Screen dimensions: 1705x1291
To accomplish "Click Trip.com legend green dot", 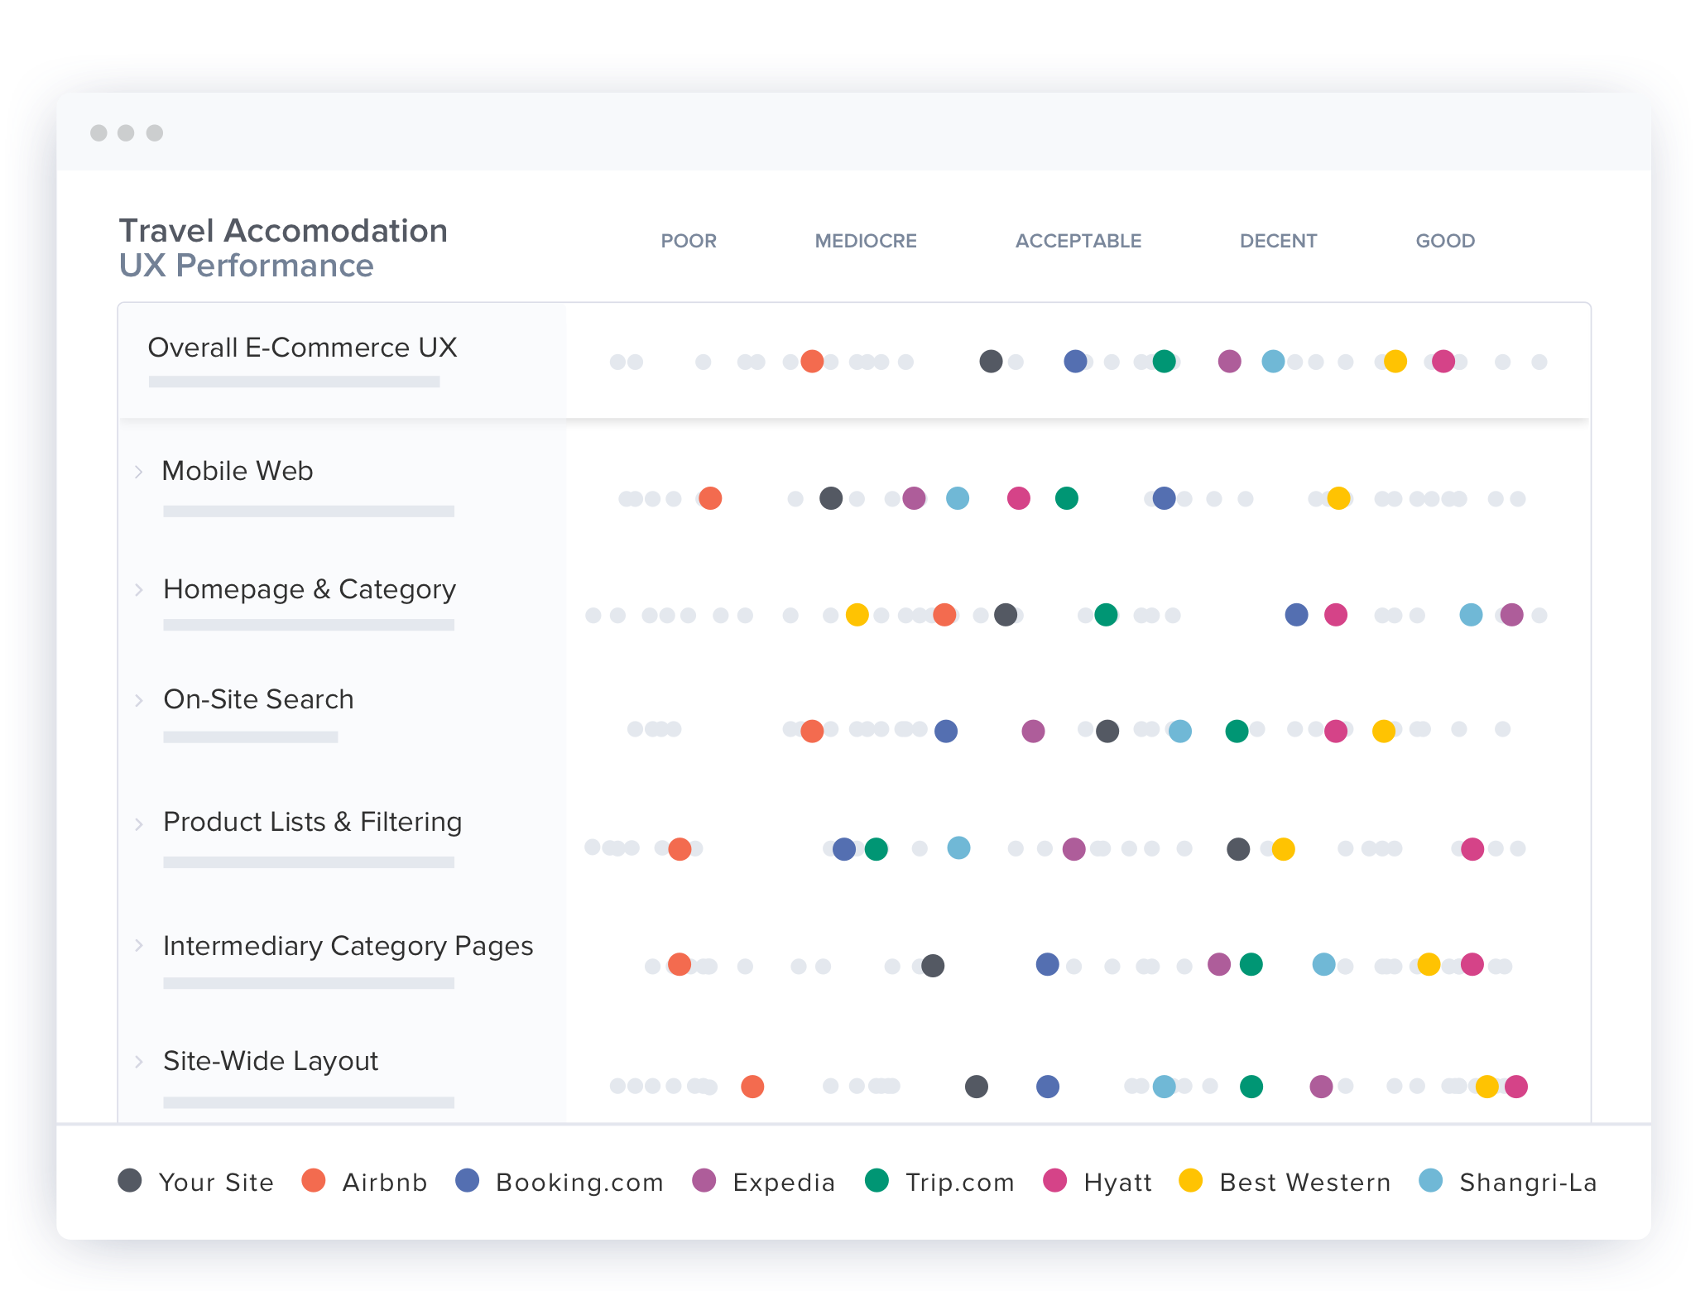I will (x=877, y=1180).
